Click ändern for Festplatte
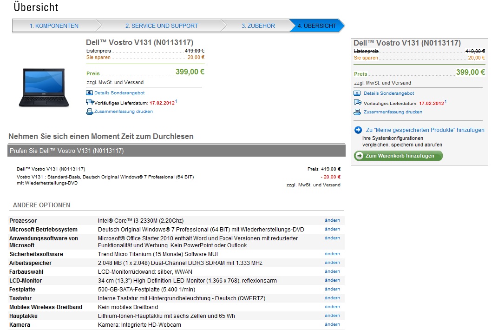The height and width of the screenshot is (330, 498). click(x=332, y=289)
